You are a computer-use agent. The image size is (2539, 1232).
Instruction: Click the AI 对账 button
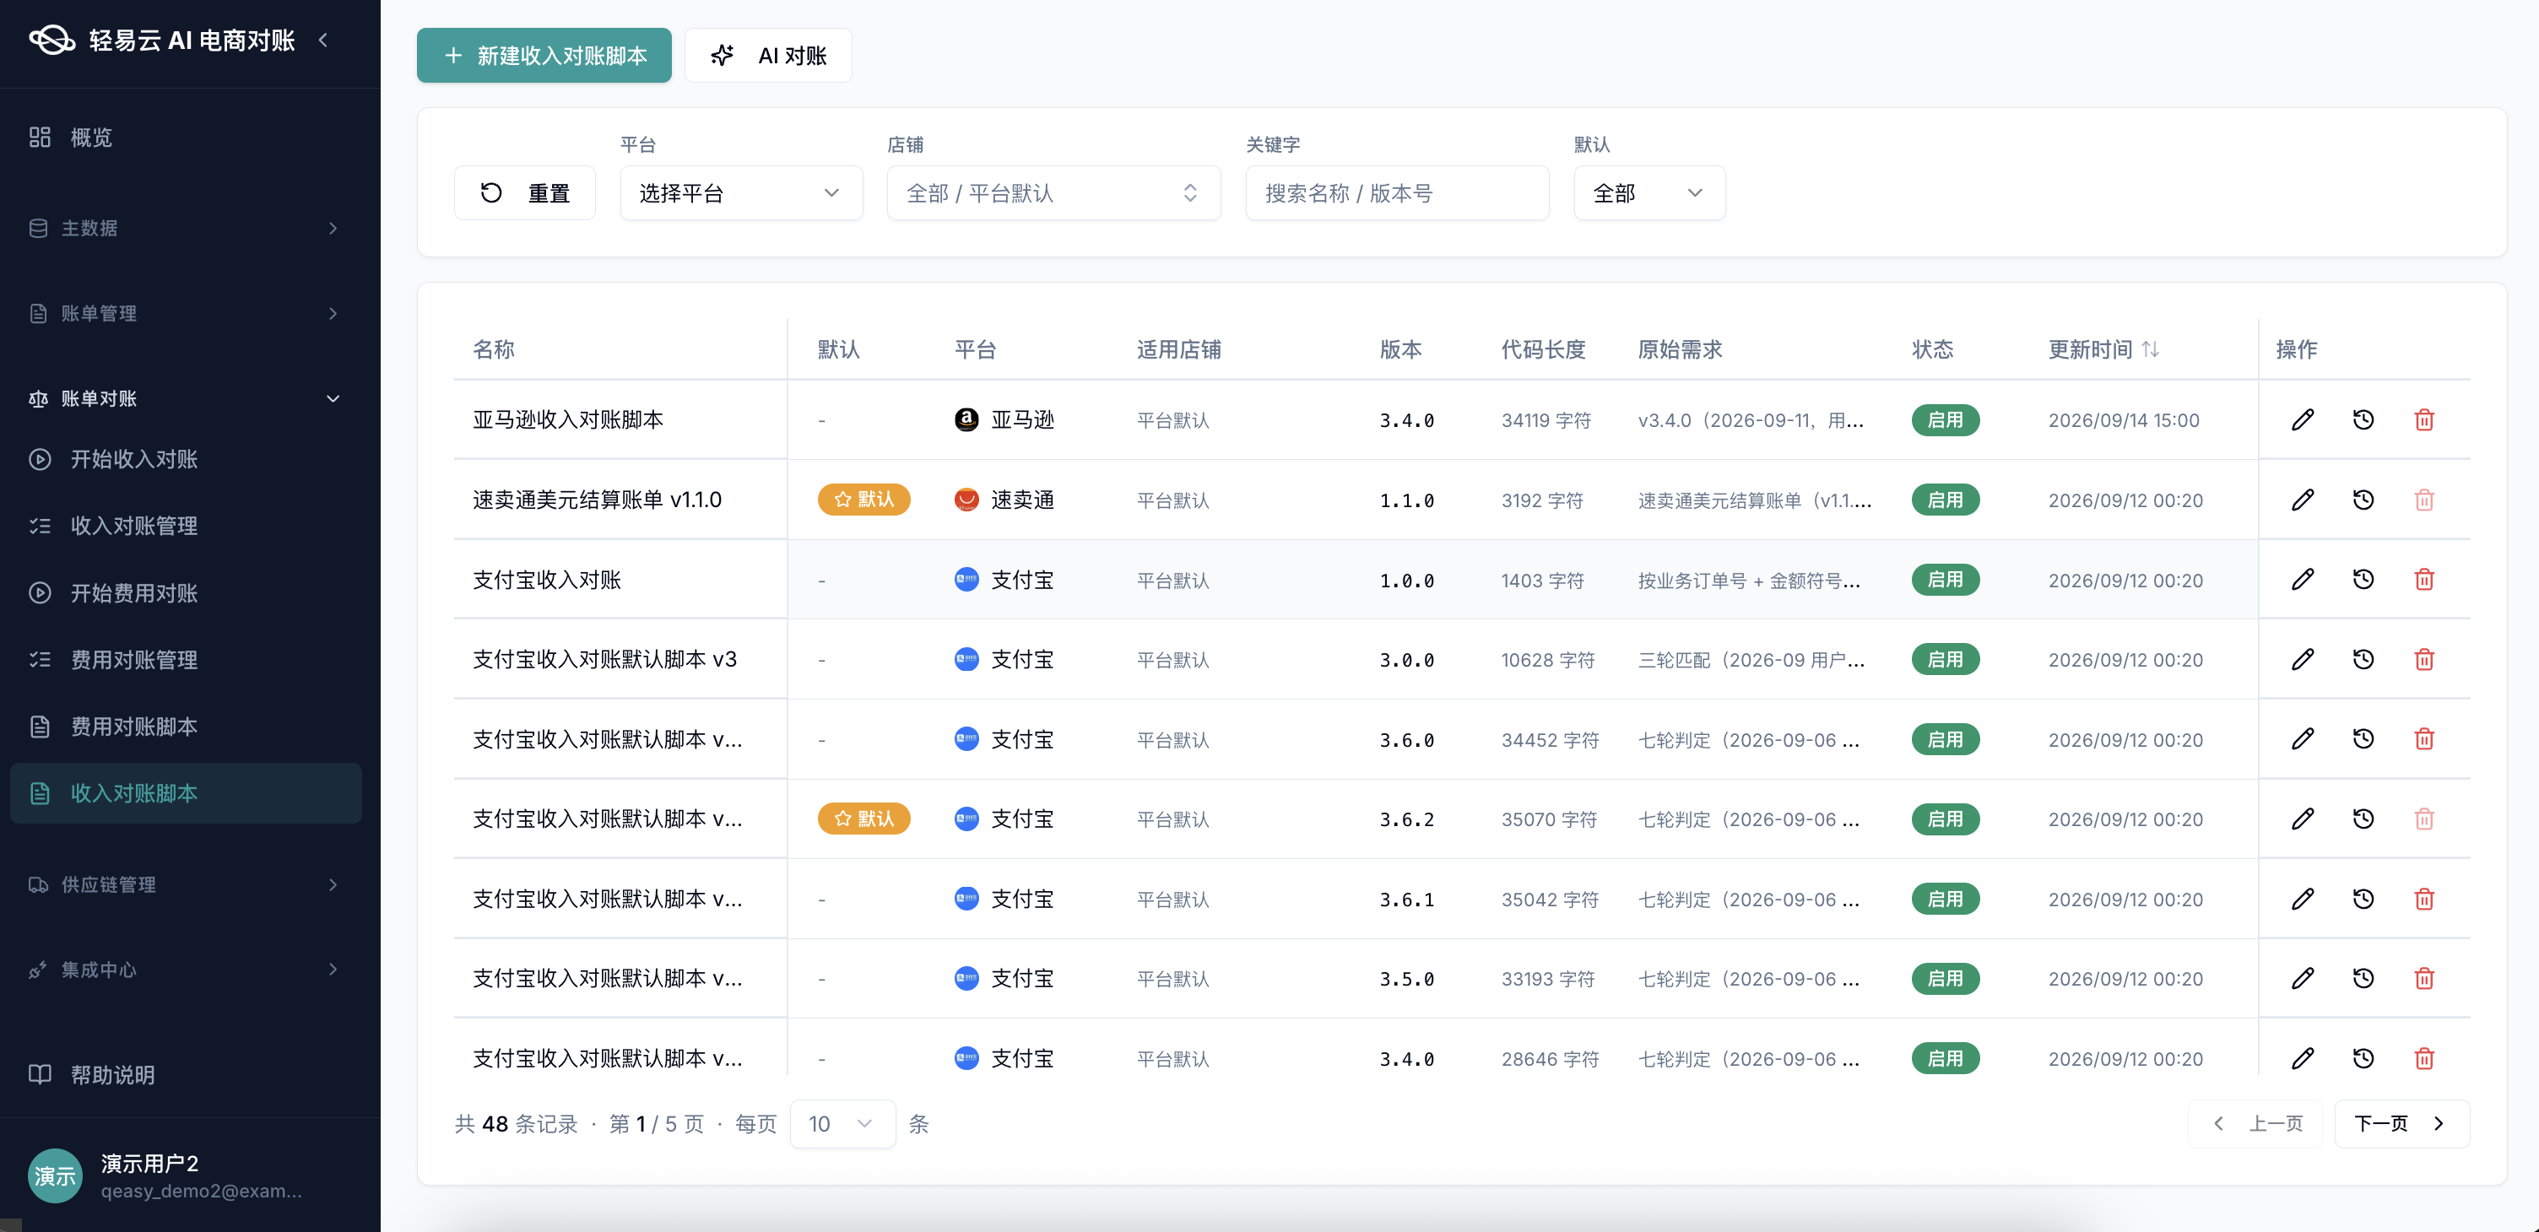pos(768,55)
